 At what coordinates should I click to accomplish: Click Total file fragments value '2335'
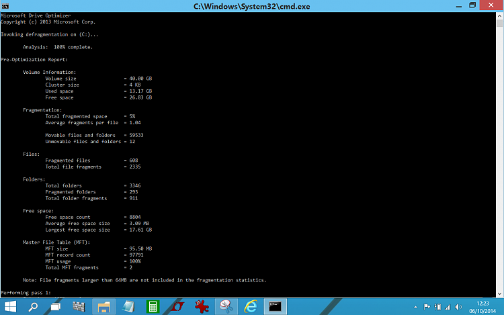coord(135,167)
